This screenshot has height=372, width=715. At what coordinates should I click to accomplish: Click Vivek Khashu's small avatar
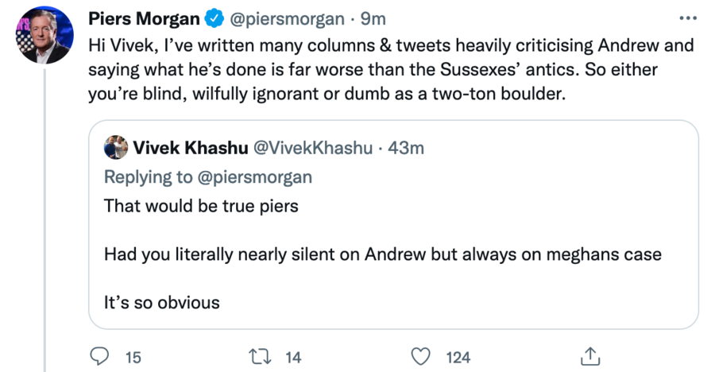[x=116, y=147]
